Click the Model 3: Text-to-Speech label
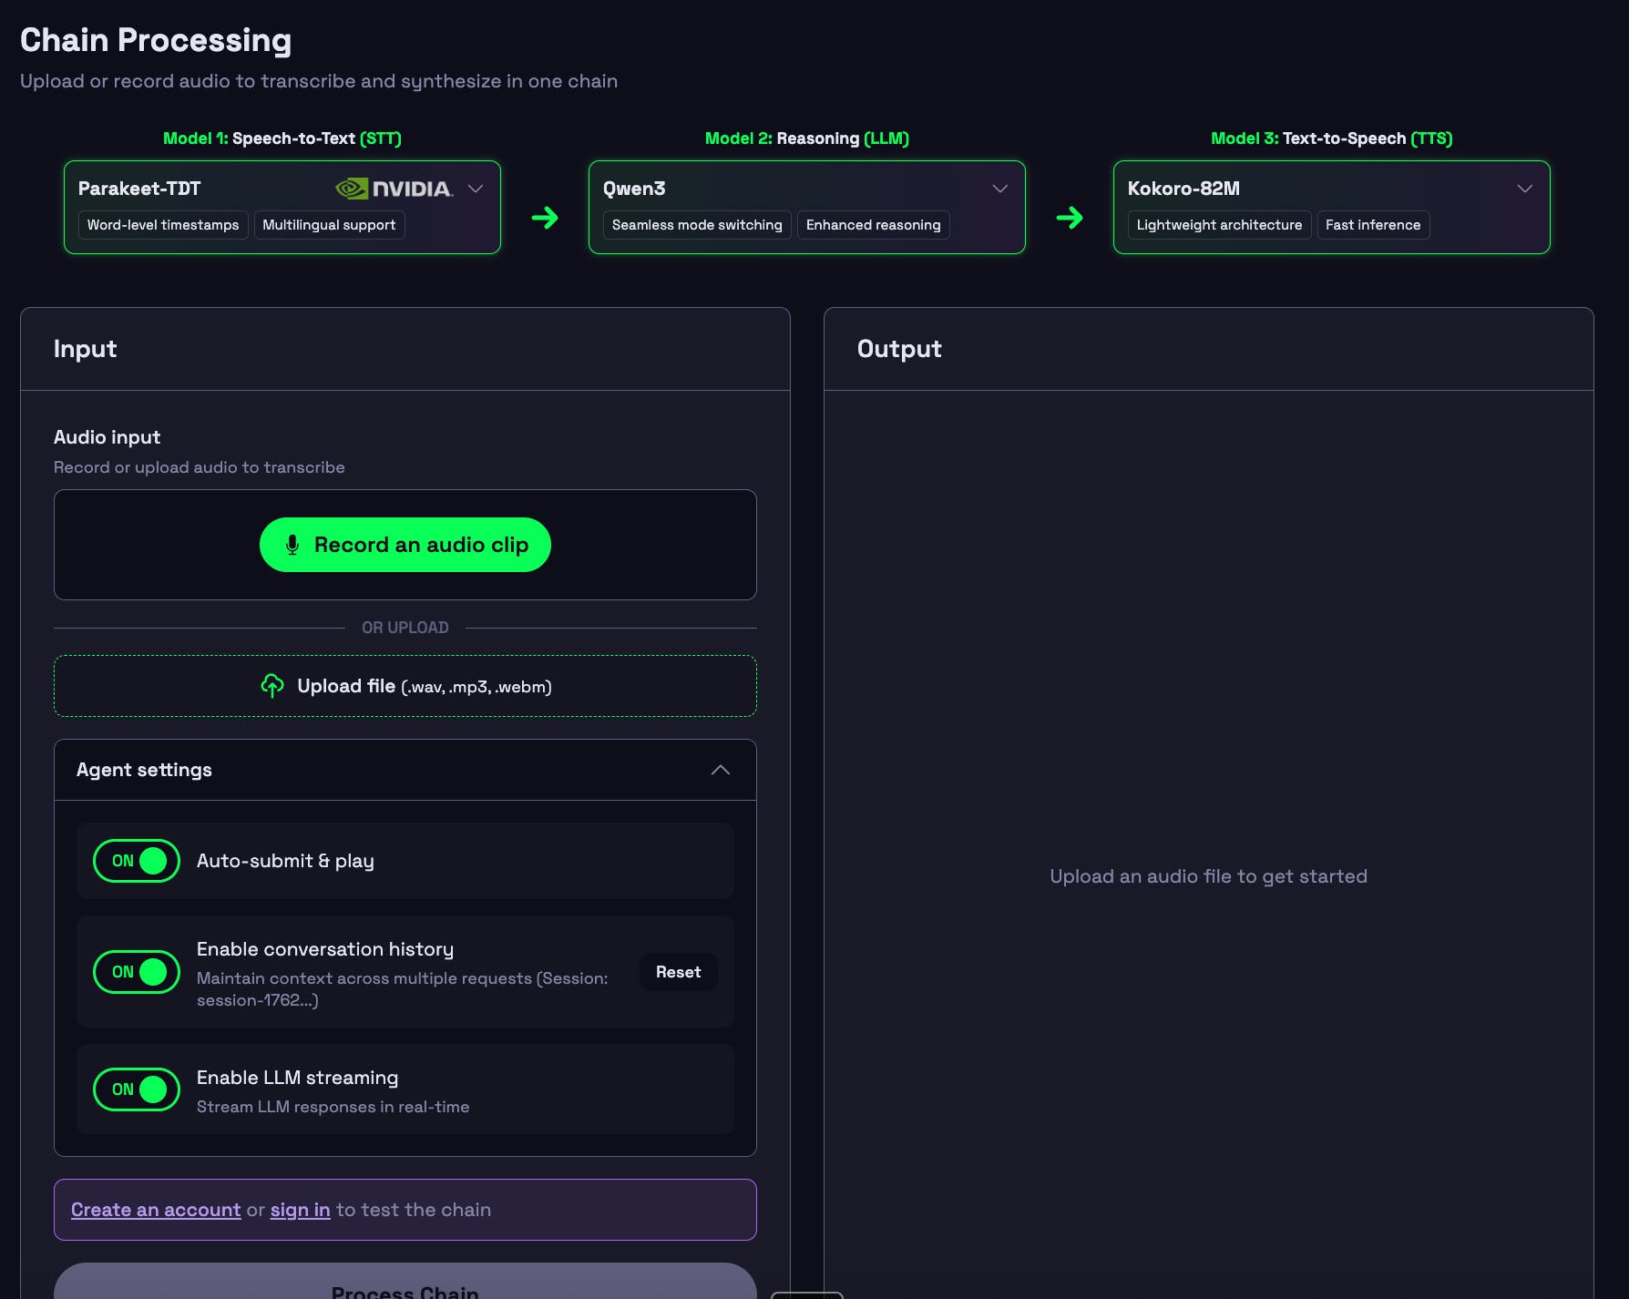The height and width of the screenshot is (1299, 1629). [1332, 138]
